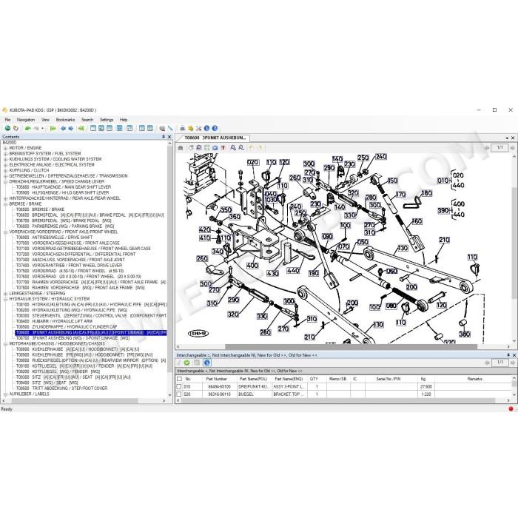Click the second window layout icon
This screenshot has width=518, height=518.
(101, 128)
